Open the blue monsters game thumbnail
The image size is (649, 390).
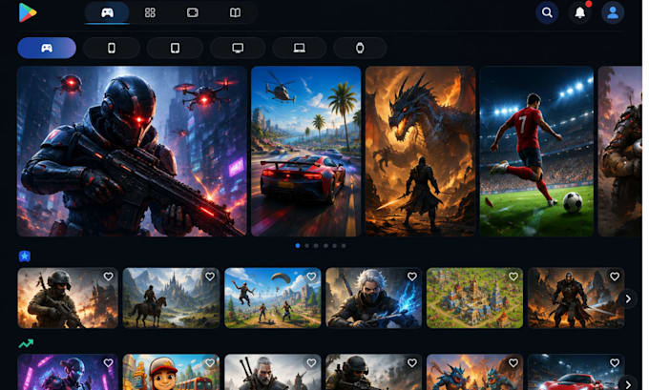[x=474, y=372]
